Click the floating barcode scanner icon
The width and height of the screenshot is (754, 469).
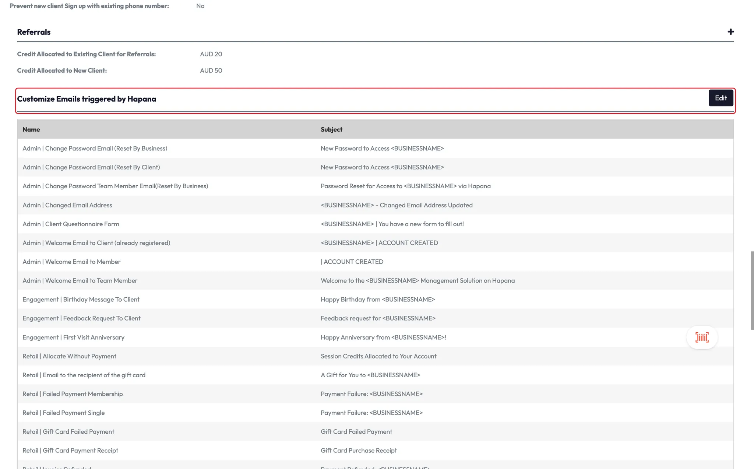pyautogui.click(x=702, y=337)
